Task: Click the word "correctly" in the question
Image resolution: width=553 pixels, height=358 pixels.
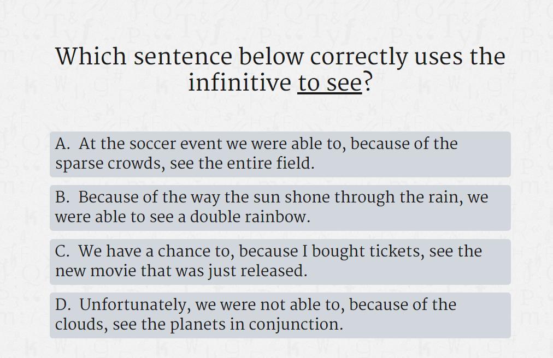Action: [358, 57]
